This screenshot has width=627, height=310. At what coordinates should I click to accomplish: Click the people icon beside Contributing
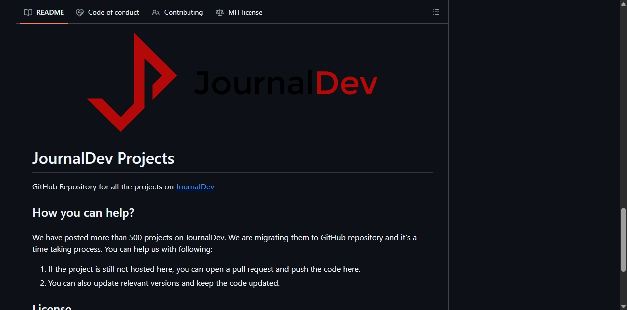(x=156, y=12)
